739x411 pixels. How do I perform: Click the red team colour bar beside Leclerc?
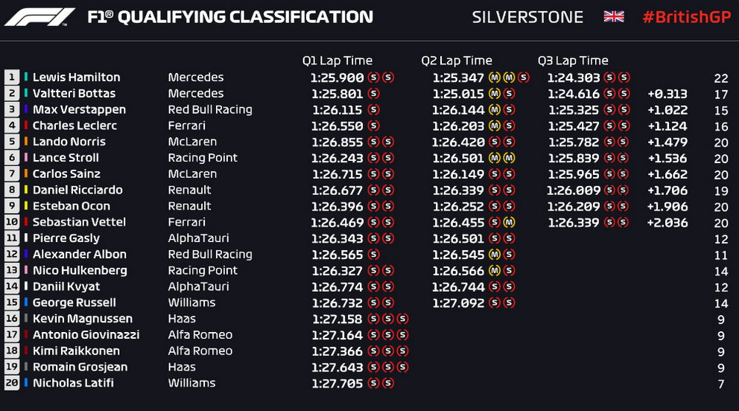coord(26,126)
